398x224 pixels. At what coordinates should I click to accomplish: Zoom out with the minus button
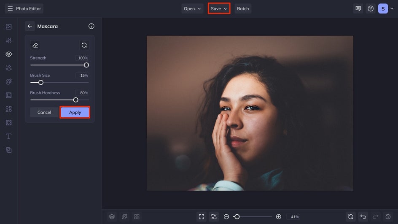[226, 217]
